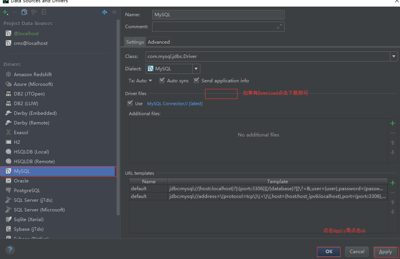Screen dimensions: 400x259
Task: Select the @localhost data source
Action: [x=26, y=34]
